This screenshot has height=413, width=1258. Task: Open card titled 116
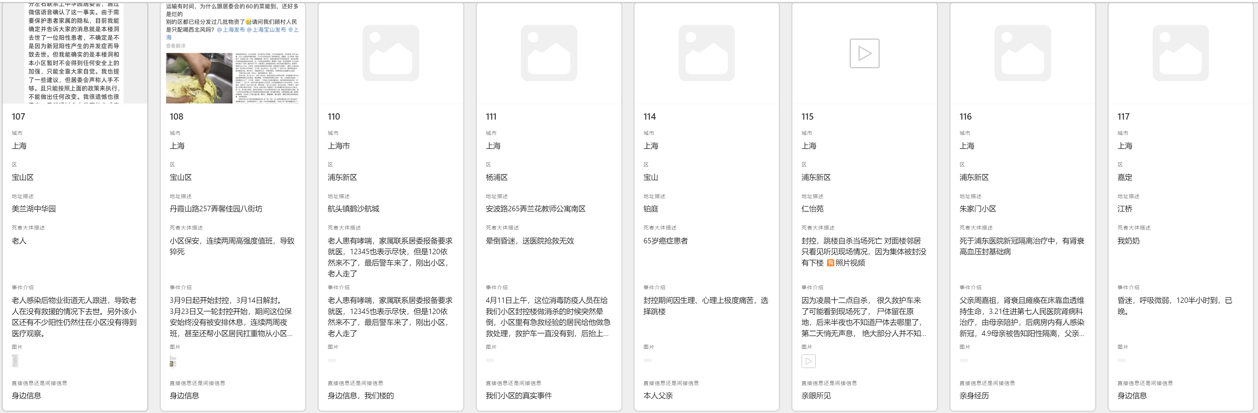point(965,117)
